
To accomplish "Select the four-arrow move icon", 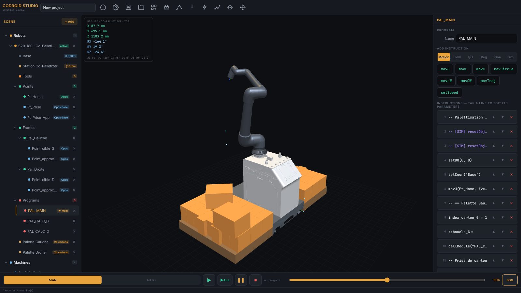I will tap(243, 7).
